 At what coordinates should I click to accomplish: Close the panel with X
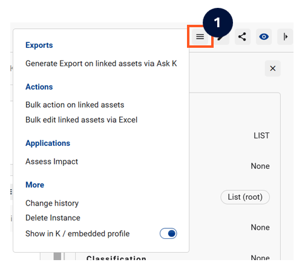click(273, 68)
